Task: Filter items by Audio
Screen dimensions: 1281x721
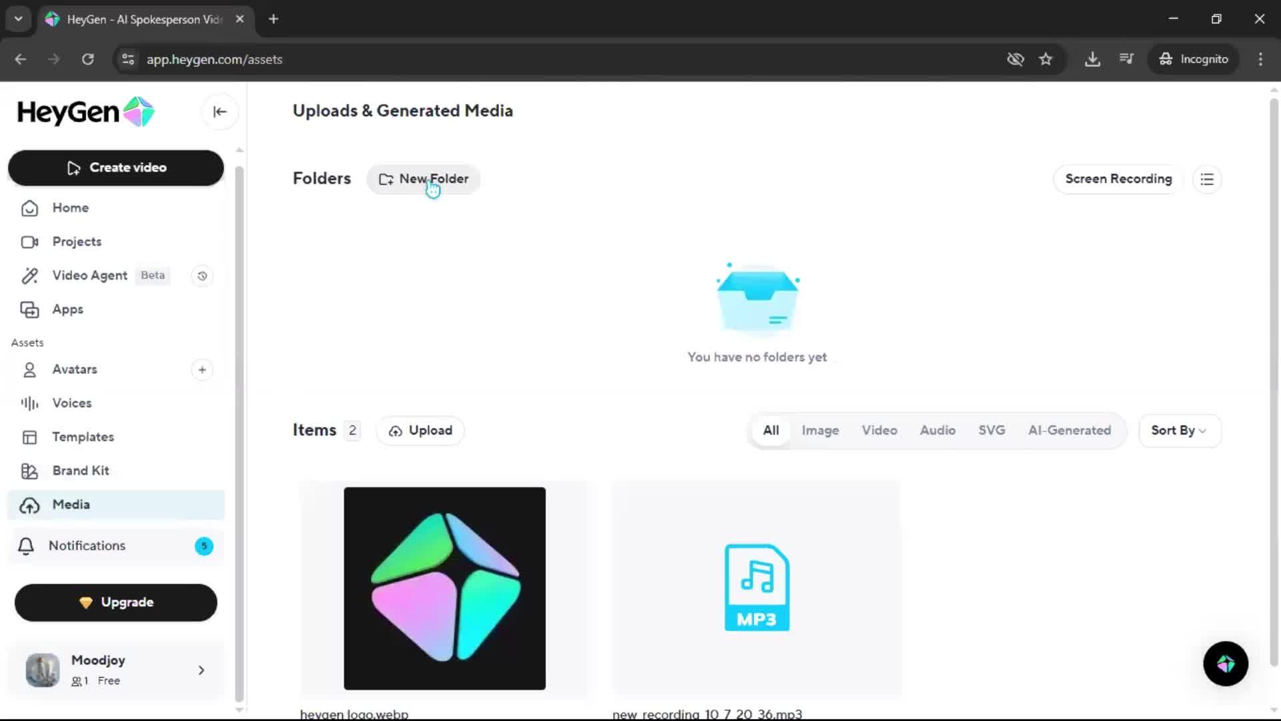Action: pyautogui.click(x=937, y=431)
